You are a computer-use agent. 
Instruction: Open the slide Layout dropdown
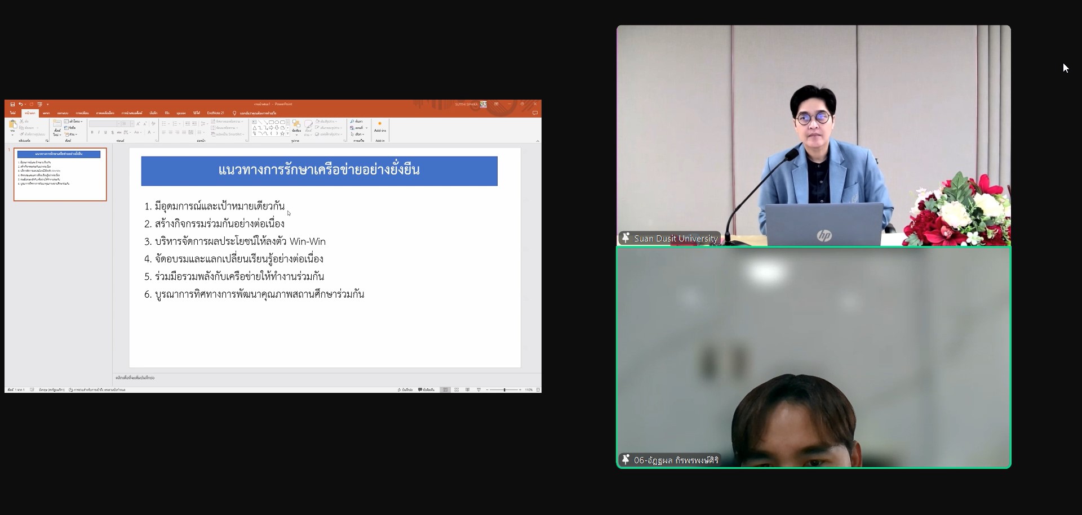74,122
